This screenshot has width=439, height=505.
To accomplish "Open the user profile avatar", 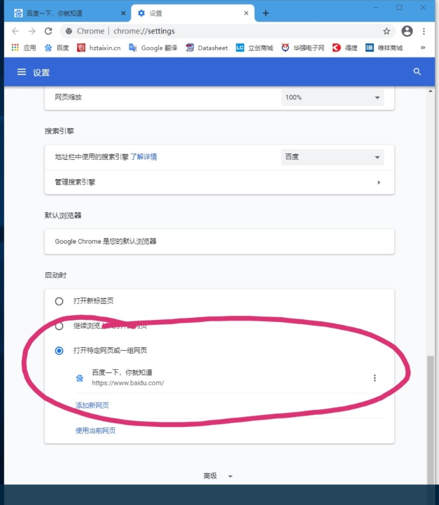I will click(407, 31).
